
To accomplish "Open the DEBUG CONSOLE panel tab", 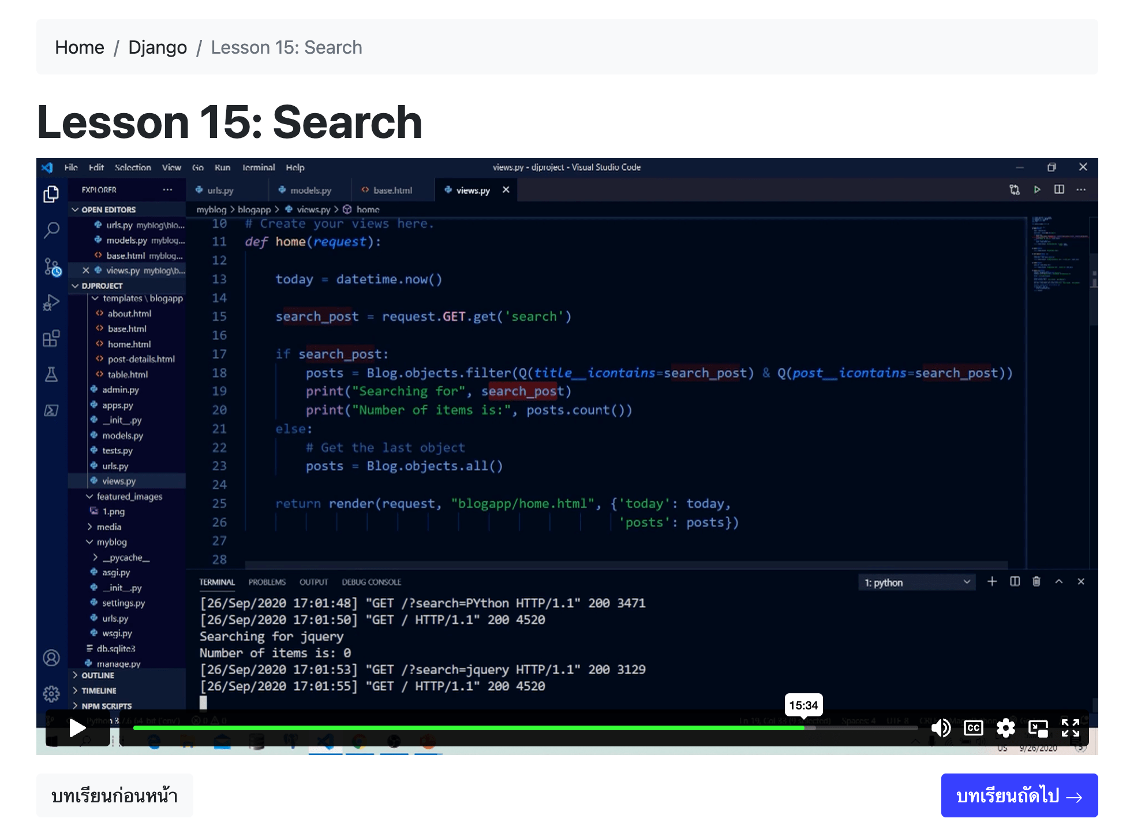I will 372,582.
